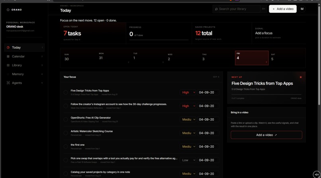
Task: Click the progress bar under 0 of 7 done
Action: click(x=159, y=40)
